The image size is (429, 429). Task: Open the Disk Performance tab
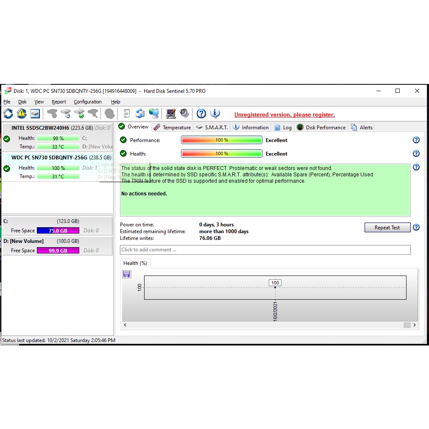[321, 127]
